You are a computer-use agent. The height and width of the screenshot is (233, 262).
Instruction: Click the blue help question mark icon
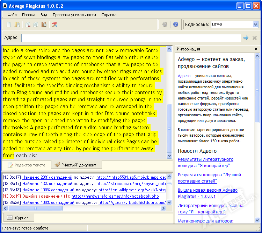coord(176,25)
